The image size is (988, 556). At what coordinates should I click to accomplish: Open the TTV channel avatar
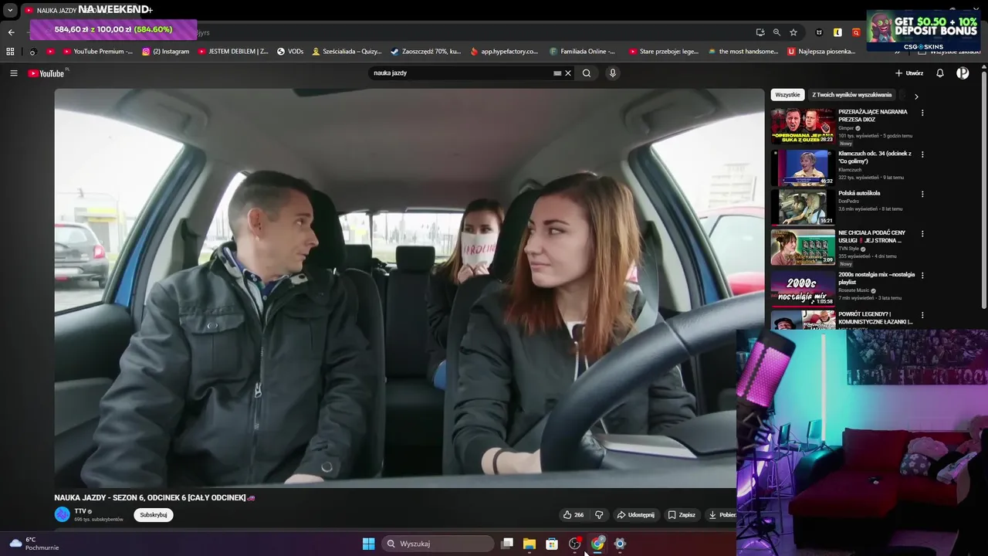point(62,514)
